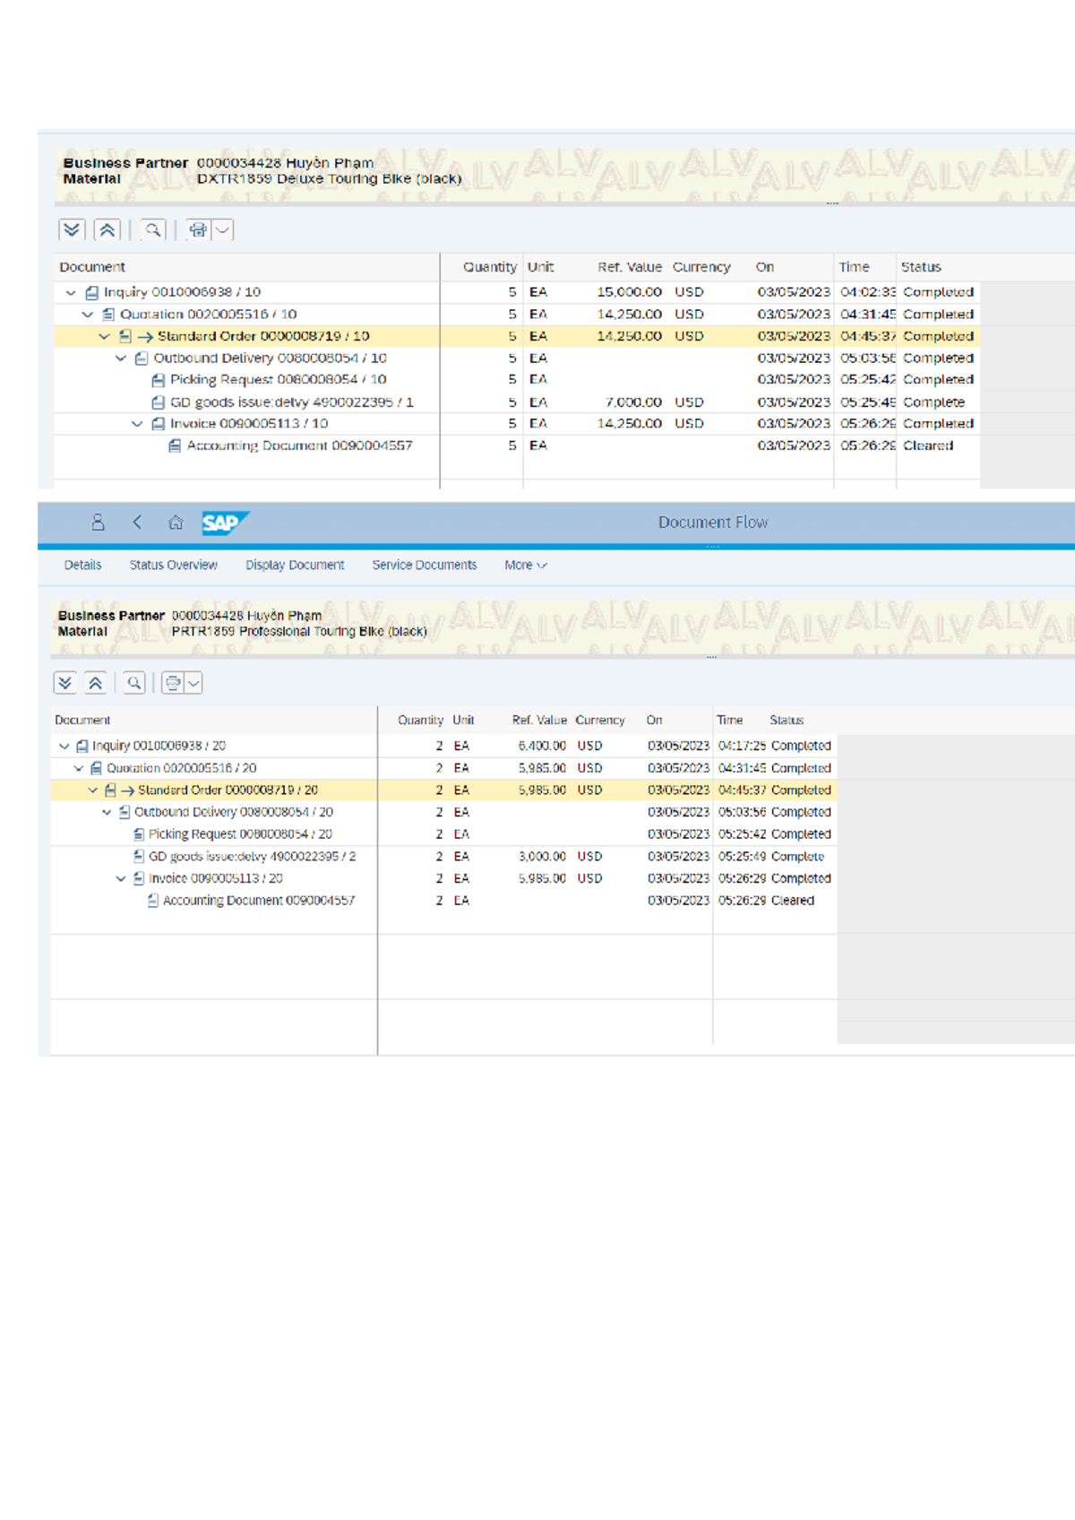
Task: Click document icon of GD goods issue 4900022395 / 2
Action: (x=139, y=857)
